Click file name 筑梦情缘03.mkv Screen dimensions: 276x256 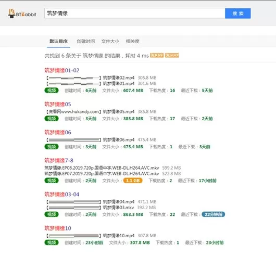click(x=118, y=208)
